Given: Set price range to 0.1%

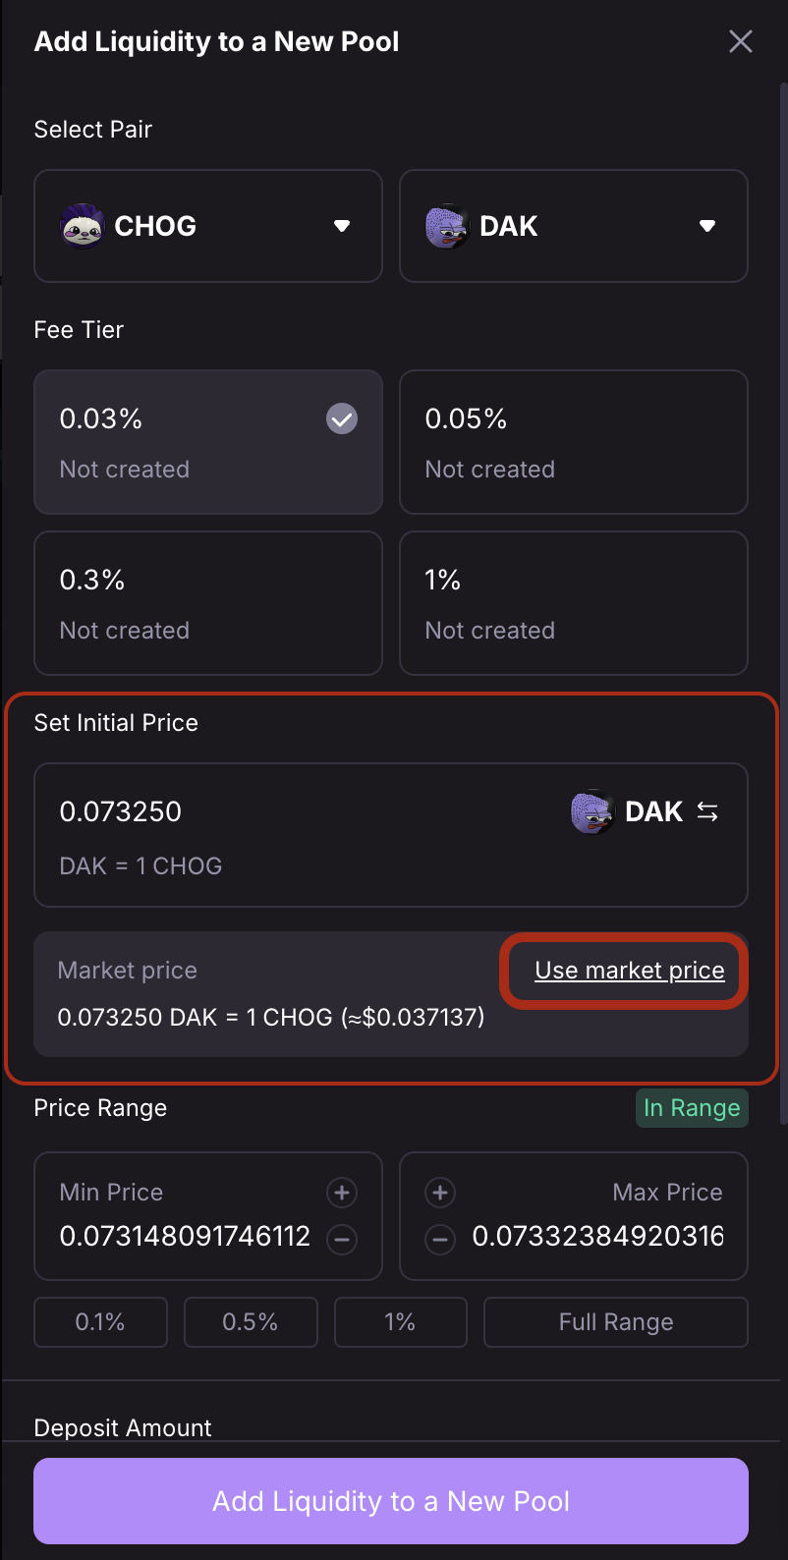Looking at the screenshot, I should (x=100, y=1322).
